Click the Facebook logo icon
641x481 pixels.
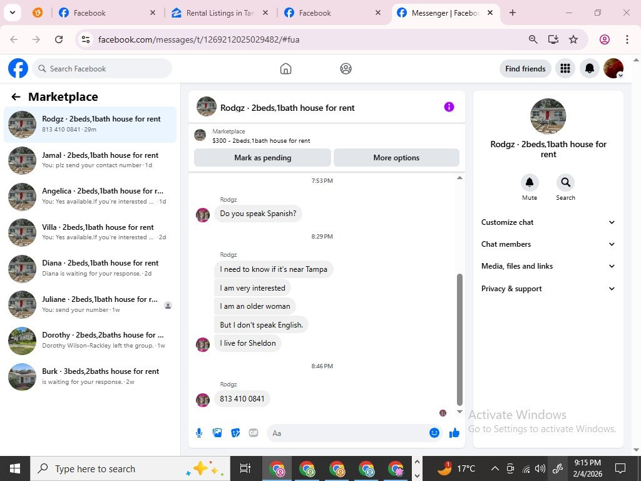[x=18, y=68]
